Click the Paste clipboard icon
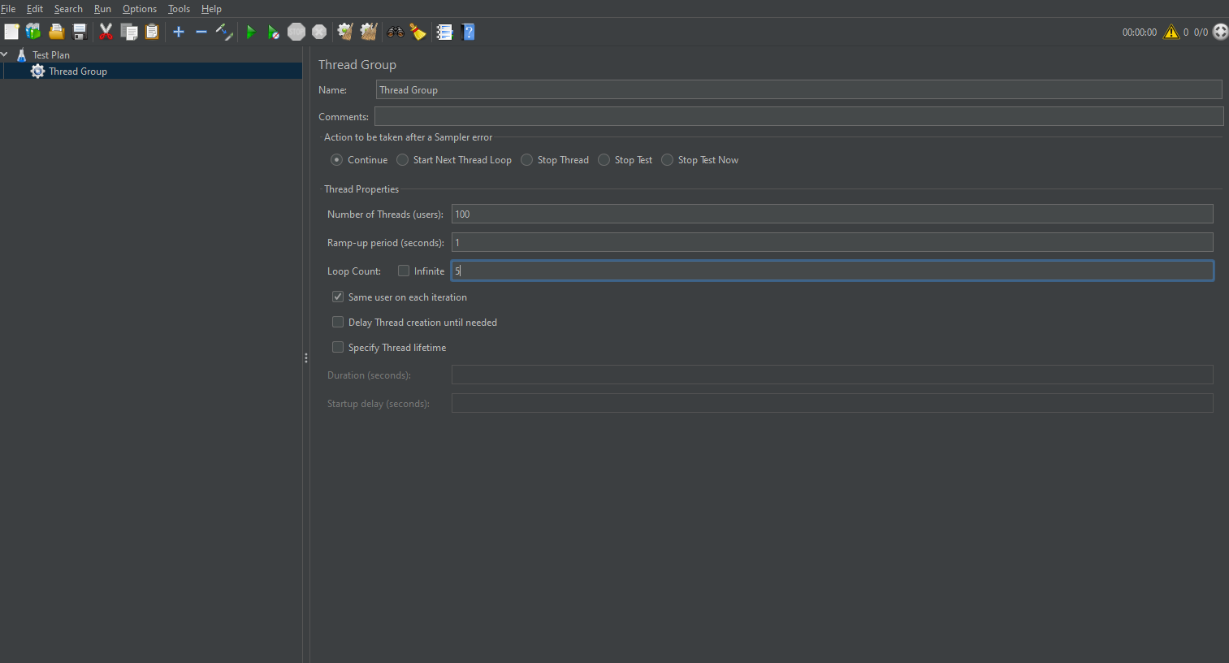 click(152, 32)
